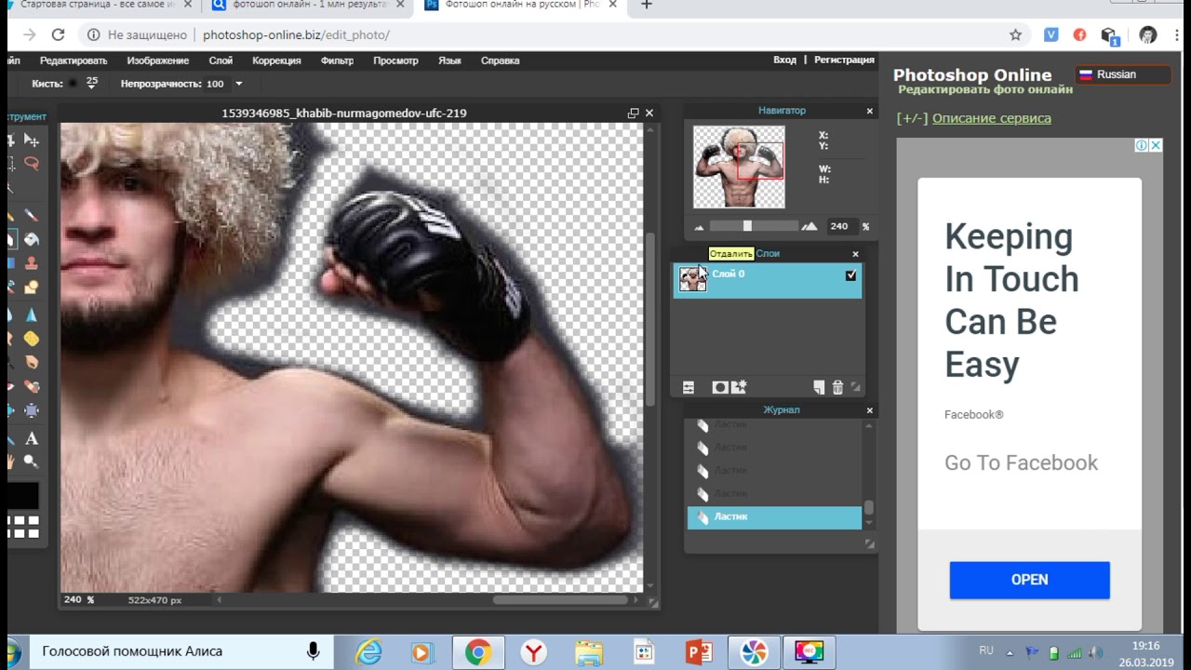Select the Pinch tool

pyautogui.click(x=31, y=410)
